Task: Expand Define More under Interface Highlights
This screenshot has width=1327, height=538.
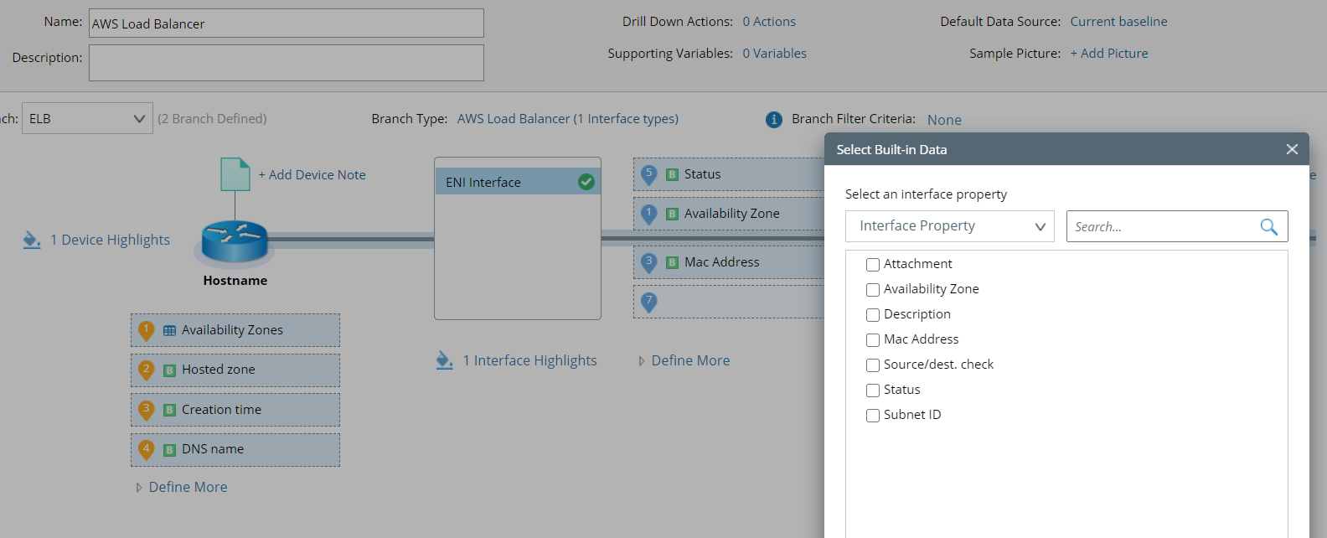Action: click(689, 360)
